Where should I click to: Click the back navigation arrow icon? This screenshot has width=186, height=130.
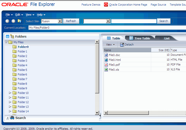click(x=7, y=21)
